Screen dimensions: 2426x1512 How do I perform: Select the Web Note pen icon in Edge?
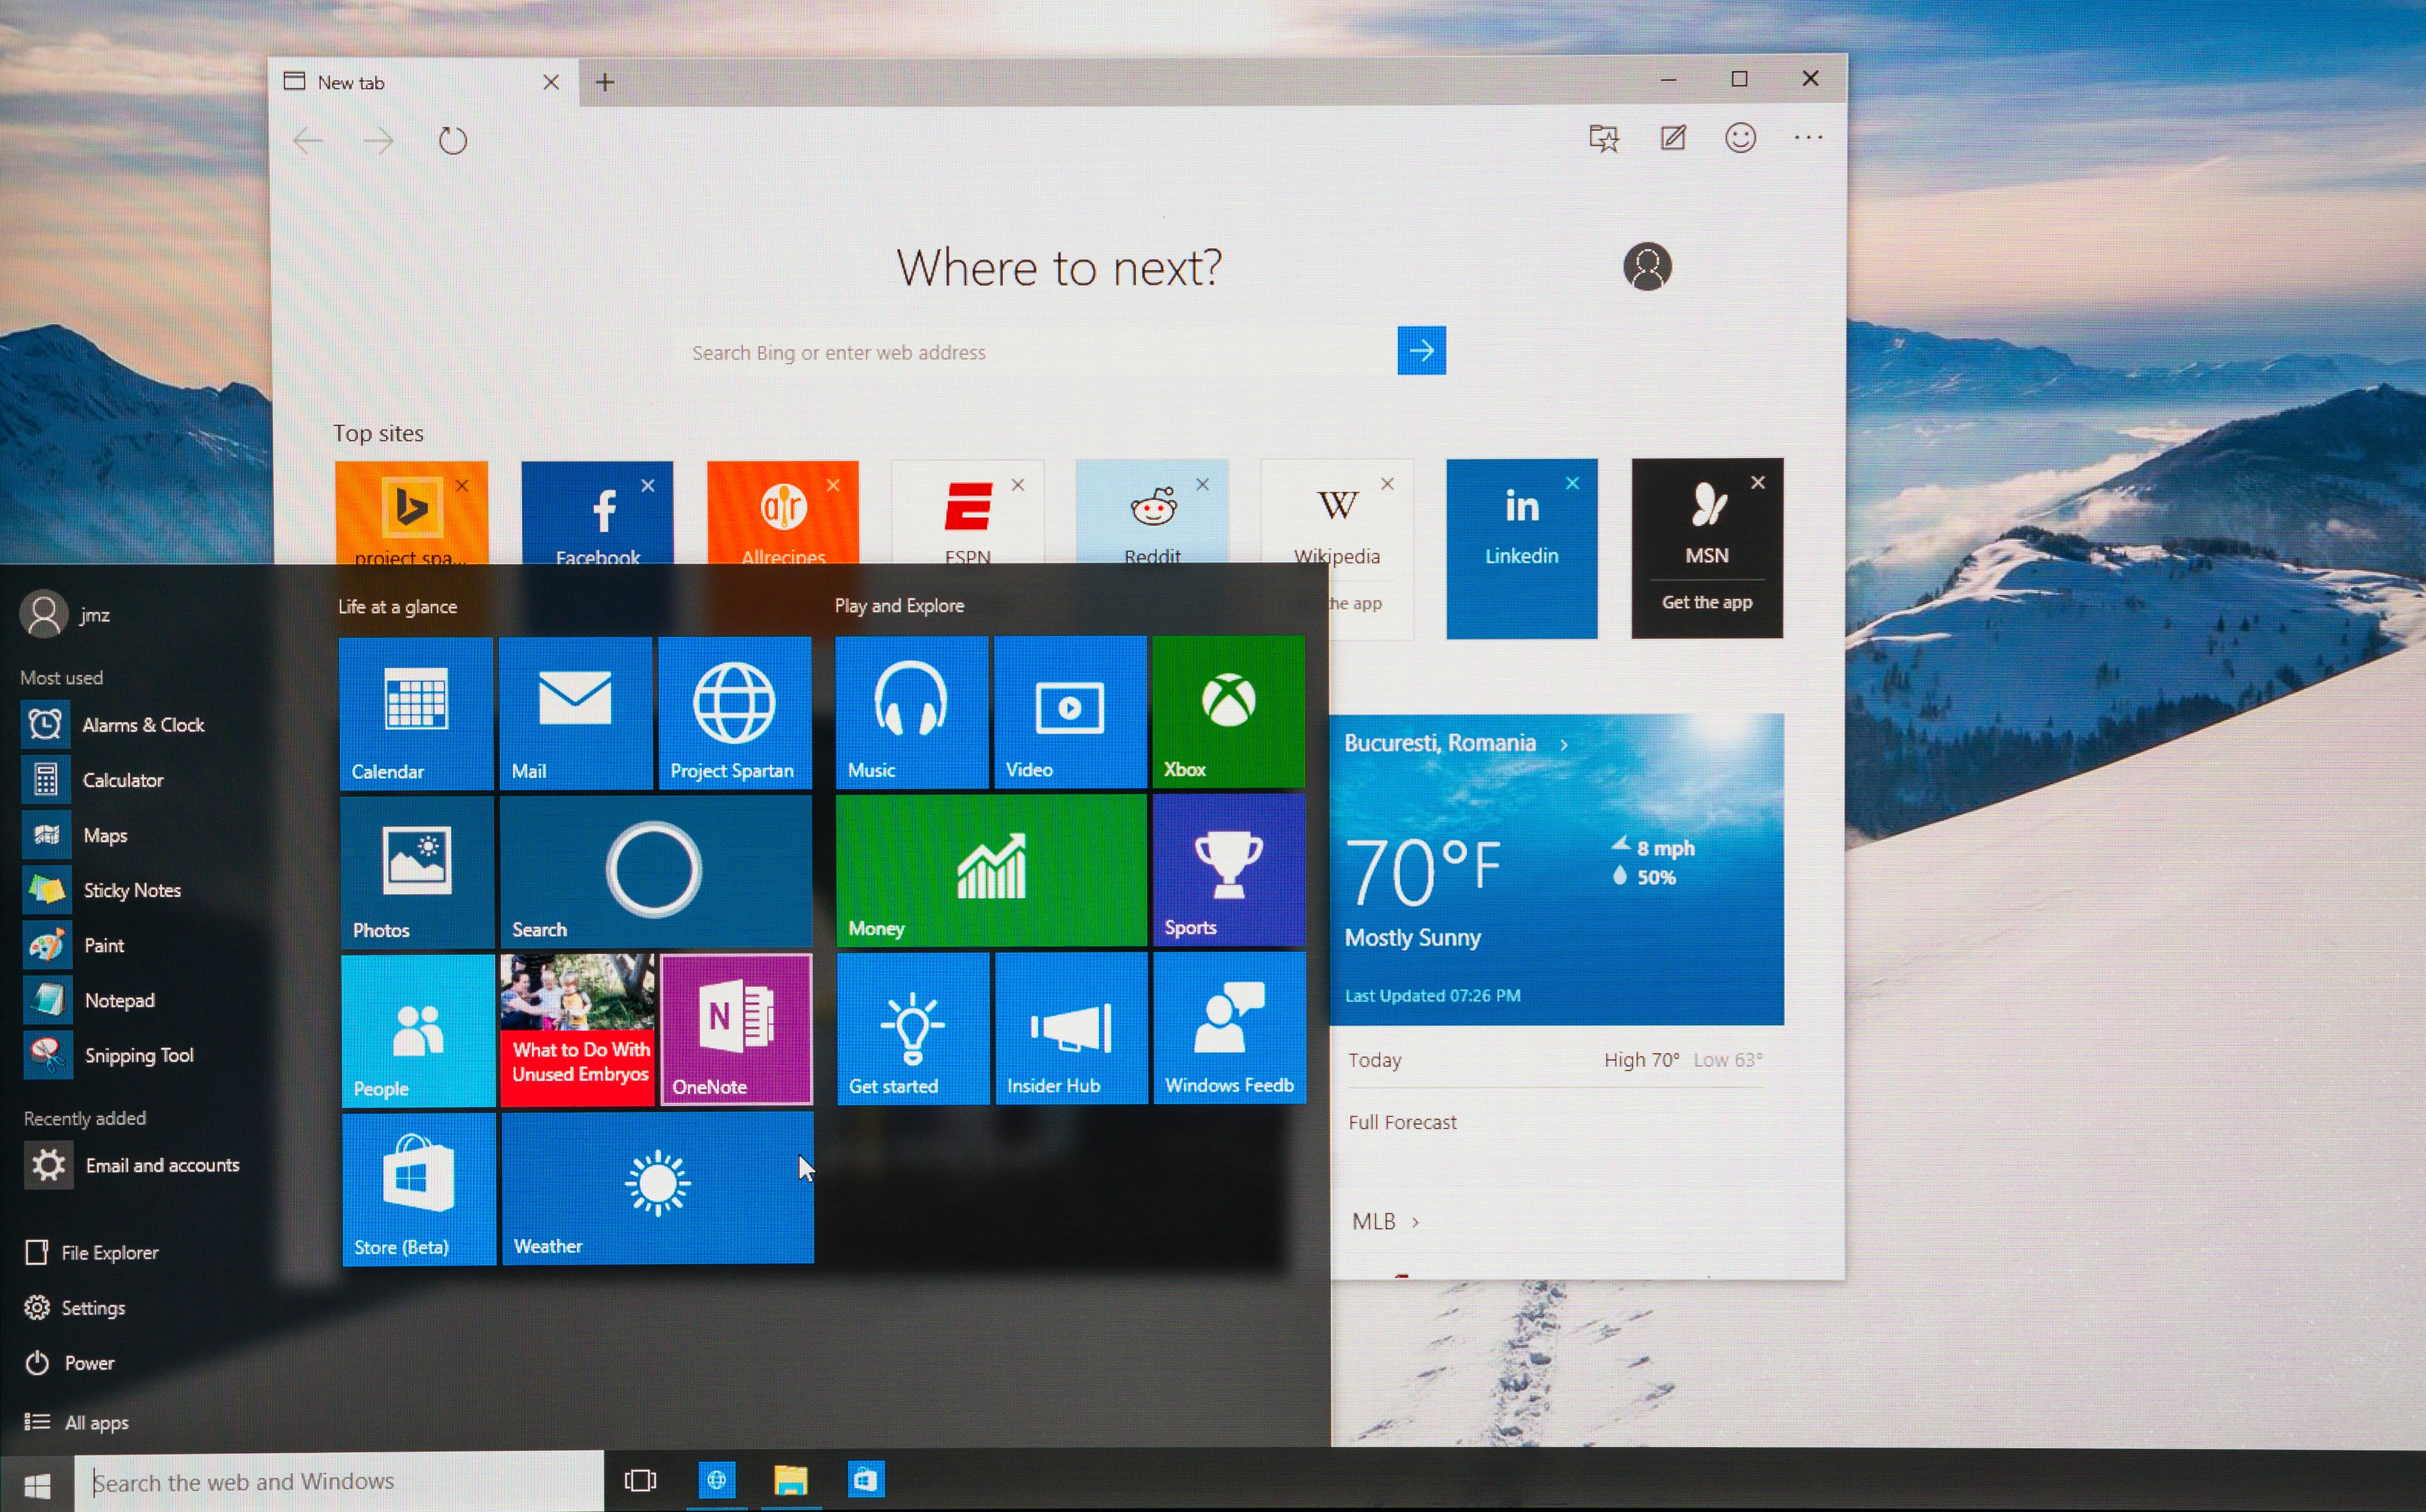click(1673, 138)
